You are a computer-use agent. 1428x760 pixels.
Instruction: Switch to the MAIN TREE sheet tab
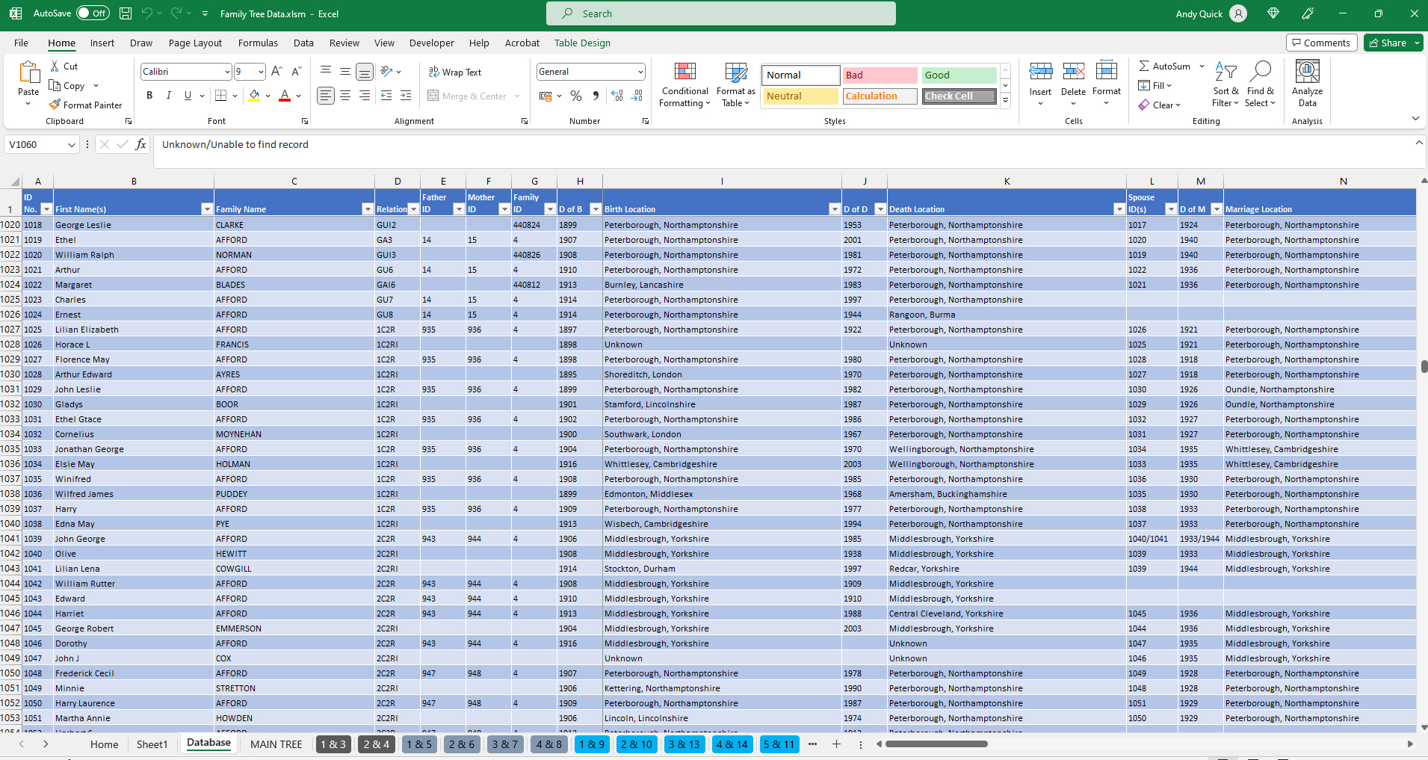click(276, 744)
